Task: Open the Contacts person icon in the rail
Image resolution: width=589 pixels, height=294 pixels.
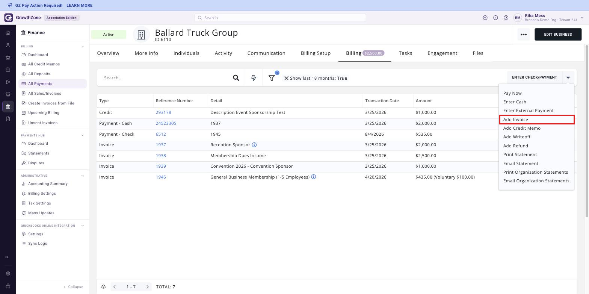Action: [x=8, y=45]
